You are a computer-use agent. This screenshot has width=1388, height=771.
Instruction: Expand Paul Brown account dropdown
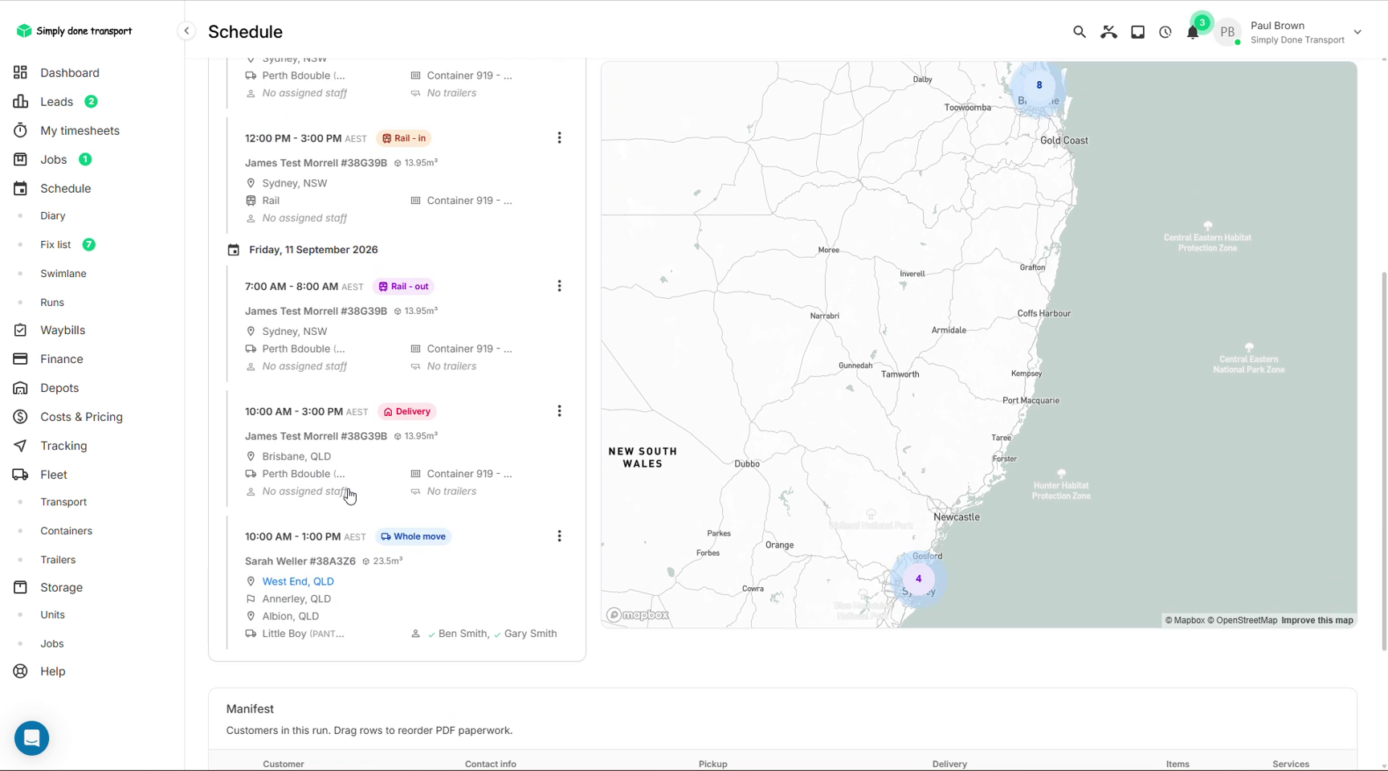1357,32
